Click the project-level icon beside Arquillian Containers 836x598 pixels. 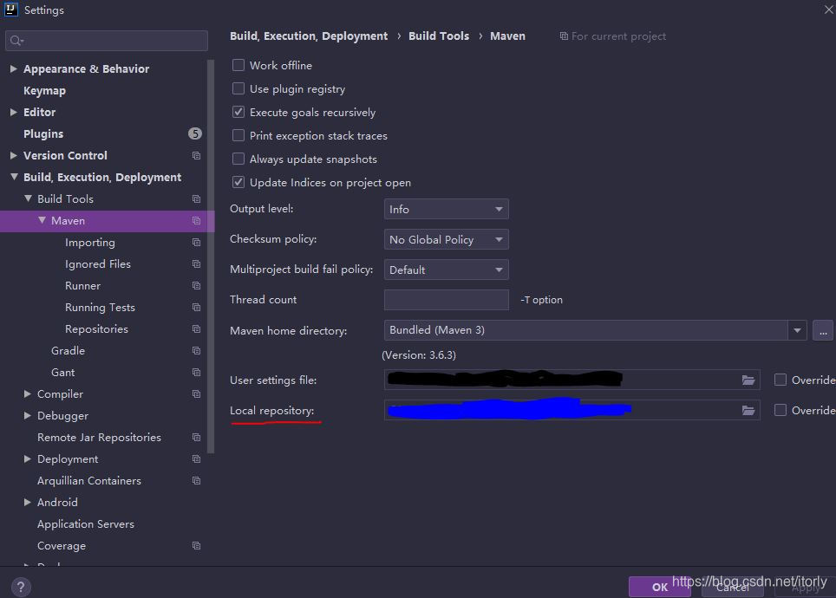tap(196, 481)
